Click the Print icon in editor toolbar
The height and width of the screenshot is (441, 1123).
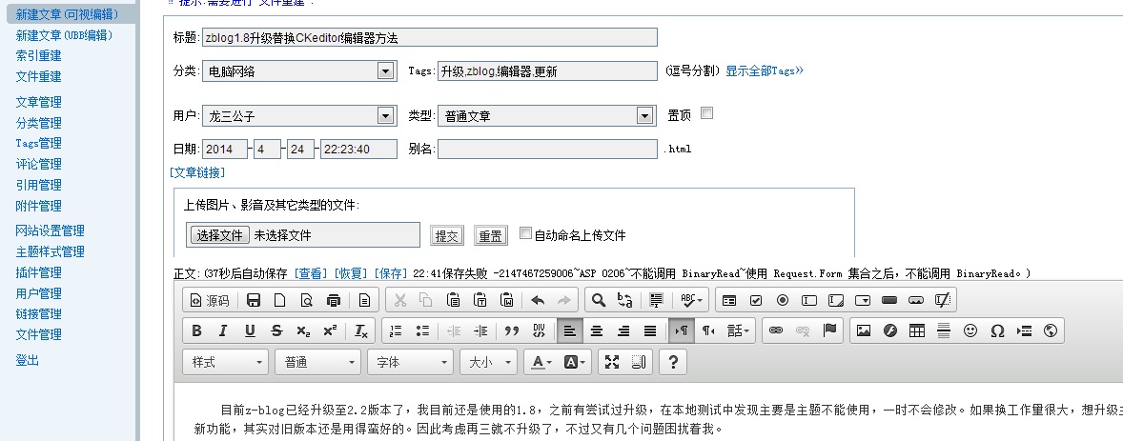coord(333,301)
